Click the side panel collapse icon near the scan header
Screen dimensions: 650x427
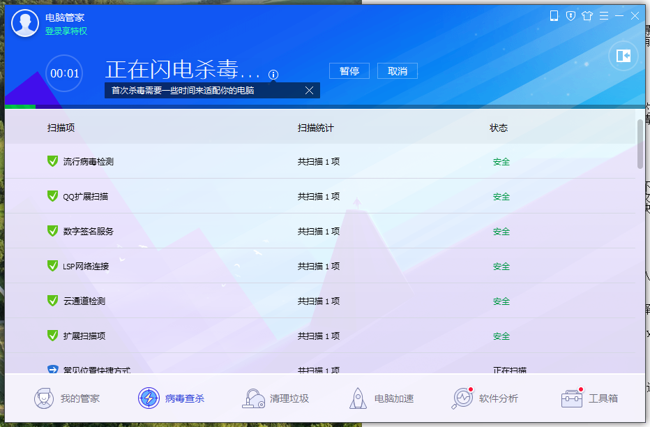click(x=622, y=57)
